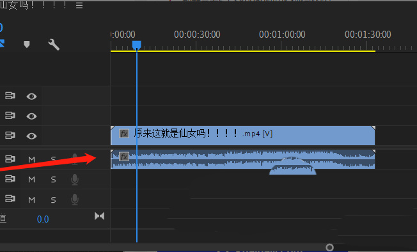This screenshot has height=252, width=417.
Task: Click the fx badge on the video clip
Action: [x=124, y=134]
